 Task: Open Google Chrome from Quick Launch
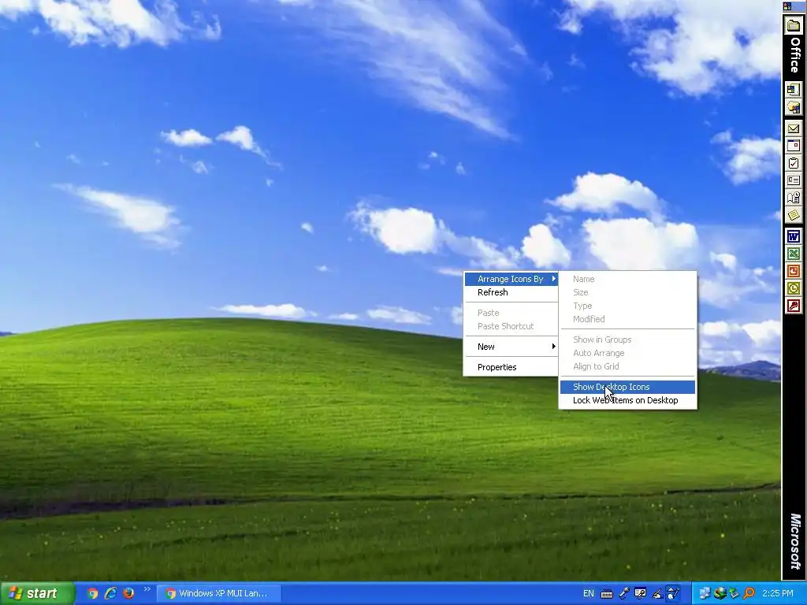(93, 593)
